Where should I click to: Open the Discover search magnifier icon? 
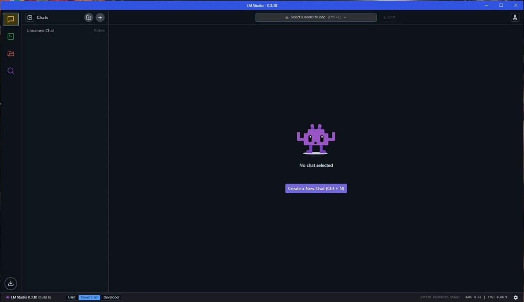[x=11, y=71]
